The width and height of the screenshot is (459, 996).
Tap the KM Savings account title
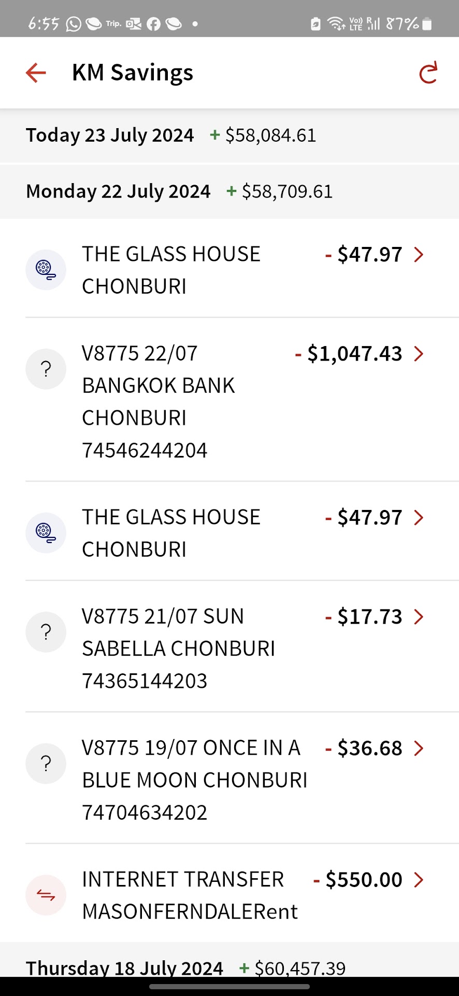coord(133,73)
